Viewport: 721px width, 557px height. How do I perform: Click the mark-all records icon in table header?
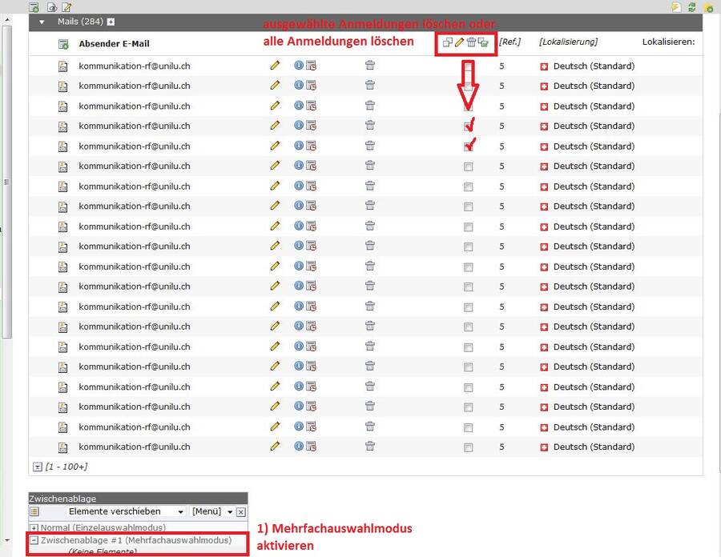(447, 42)
